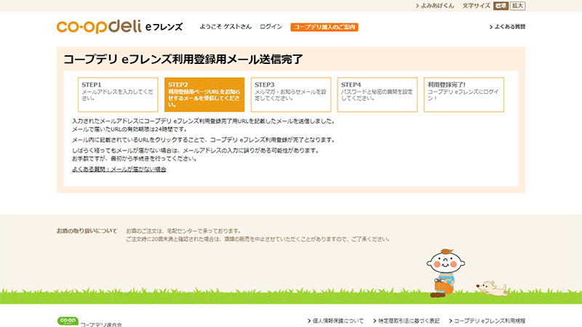Click the お酒のご注文は、宅配センター notice line
Image resolution: width=582 pixels, height=327 pixels.
183,231
